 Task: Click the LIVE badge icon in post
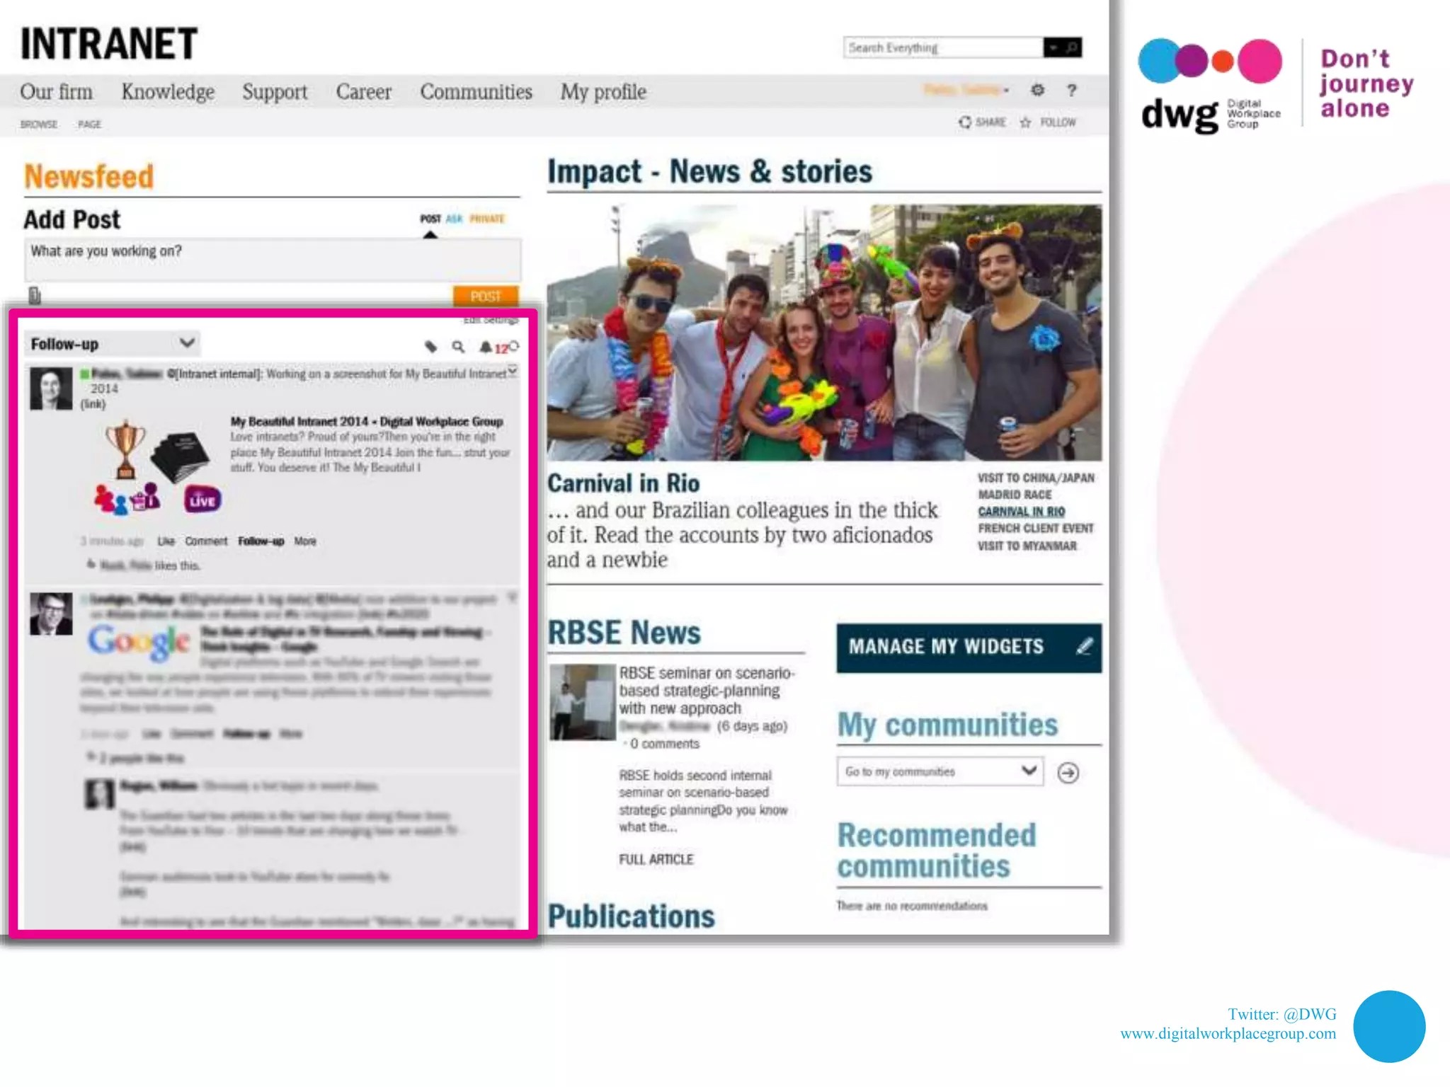pyautogui.click(x=202, y=499)
